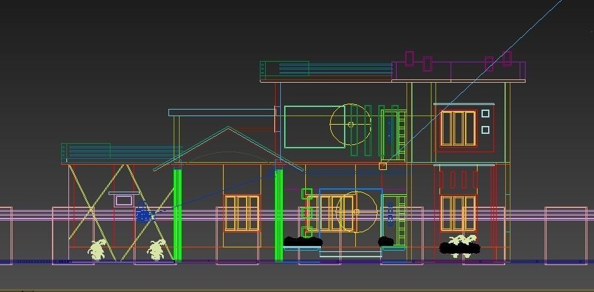Select the upper small white square vent
The height and width of the screenshot is (292, 594).
point(485,114)
